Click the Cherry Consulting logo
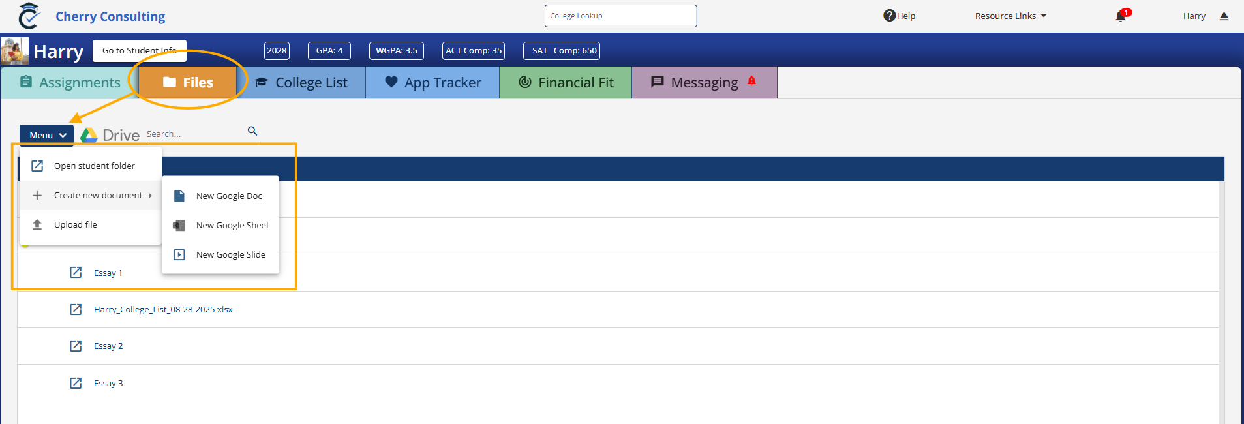 coord(29,16)
